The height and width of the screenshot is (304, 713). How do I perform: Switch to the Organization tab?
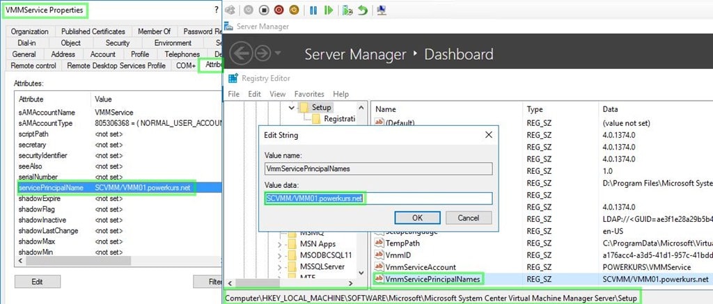[29, 31]
